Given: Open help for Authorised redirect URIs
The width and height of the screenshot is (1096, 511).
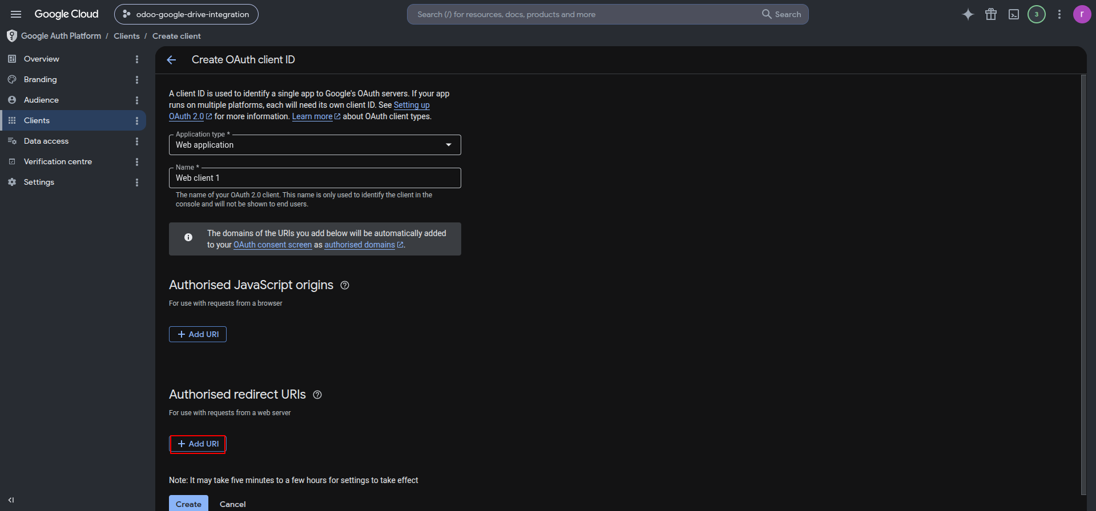Looking at the screenshot, I should (317, 395).
